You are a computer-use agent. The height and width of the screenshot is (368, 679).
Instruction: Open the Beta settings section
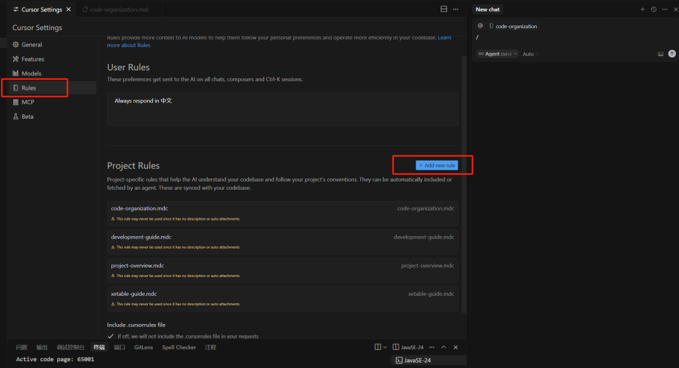27,116
